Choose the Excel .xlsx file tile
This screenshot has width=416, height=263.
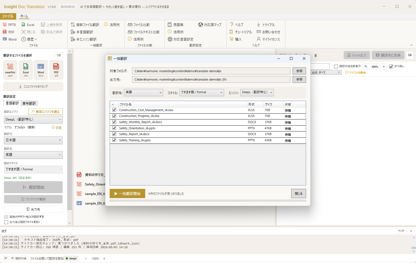(26, 70)
